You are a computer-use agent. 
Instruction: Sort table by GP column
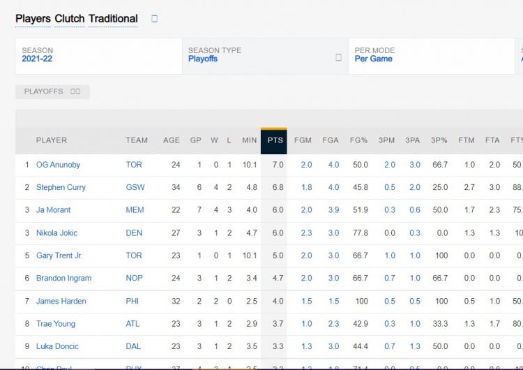(x=195, y=140)
